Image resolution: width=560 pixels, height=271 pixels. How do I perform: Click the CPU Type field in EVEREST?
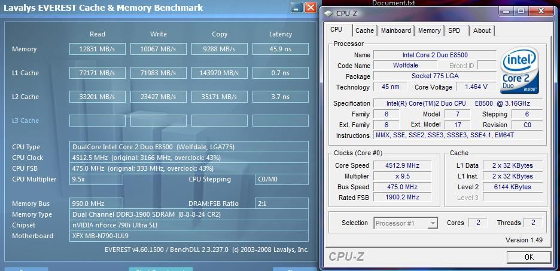point(189,147)
